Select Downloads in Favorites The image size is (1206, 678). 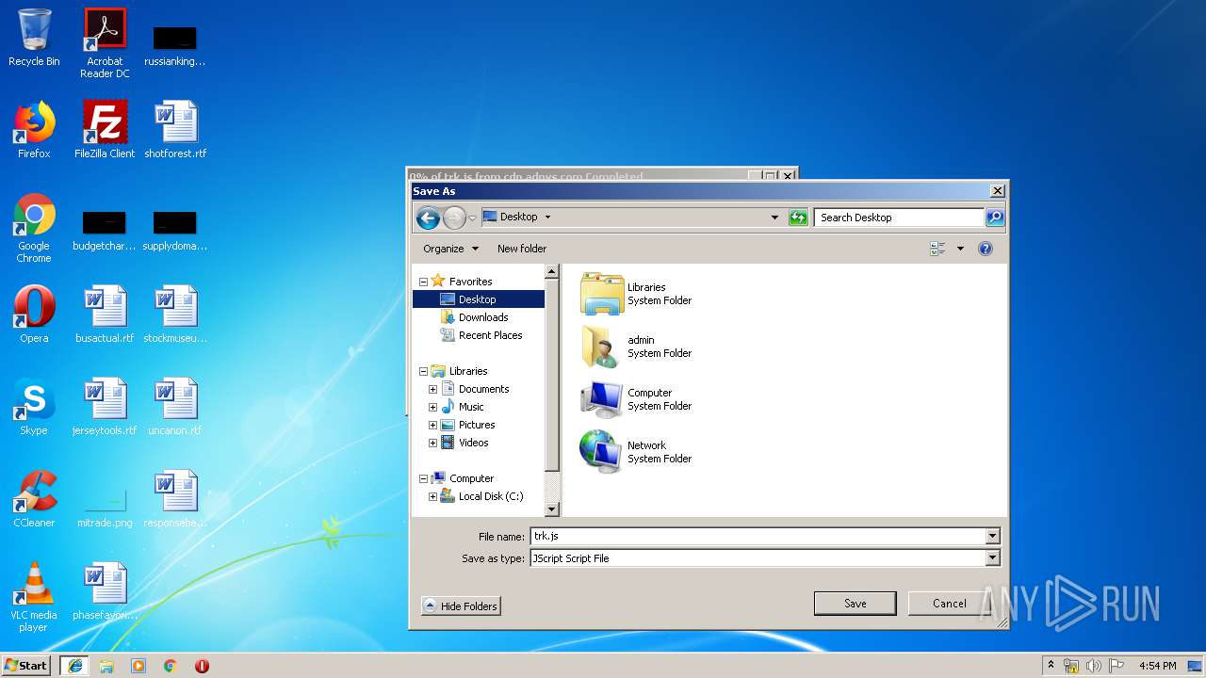483,317
